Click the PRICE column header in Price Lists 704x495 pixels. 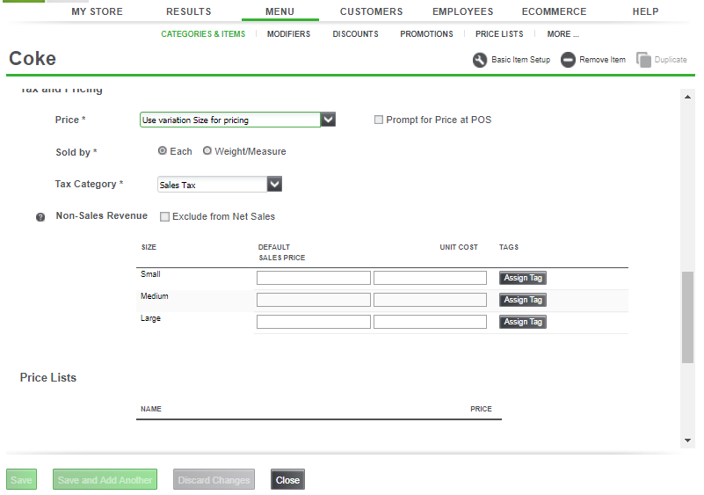(481, 409)
